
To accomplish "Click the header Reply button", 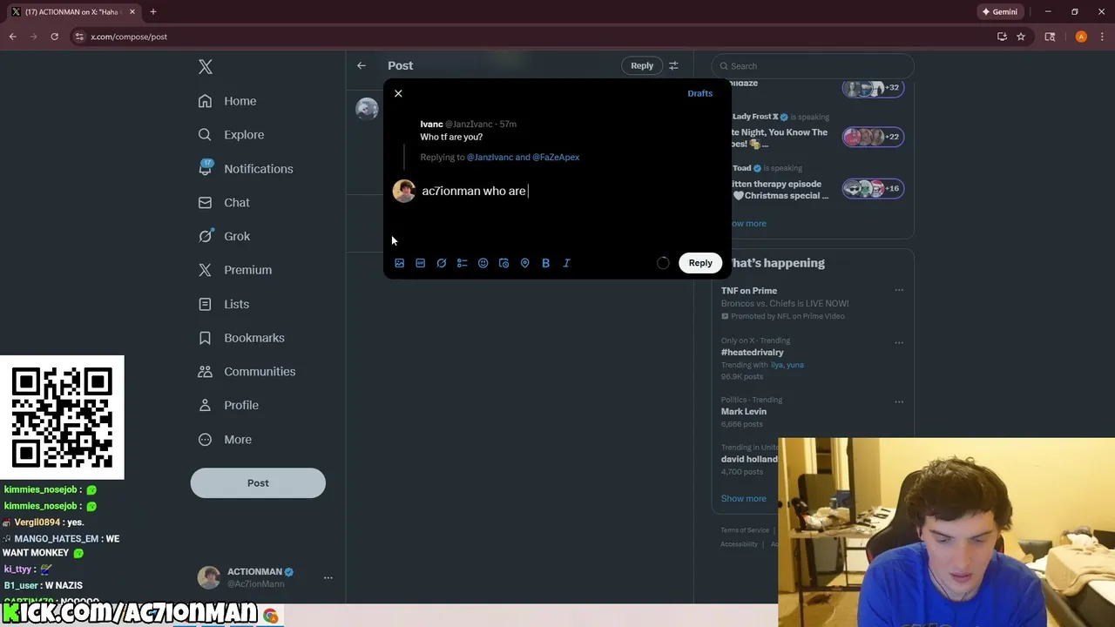I will click(x=642, y=65).
